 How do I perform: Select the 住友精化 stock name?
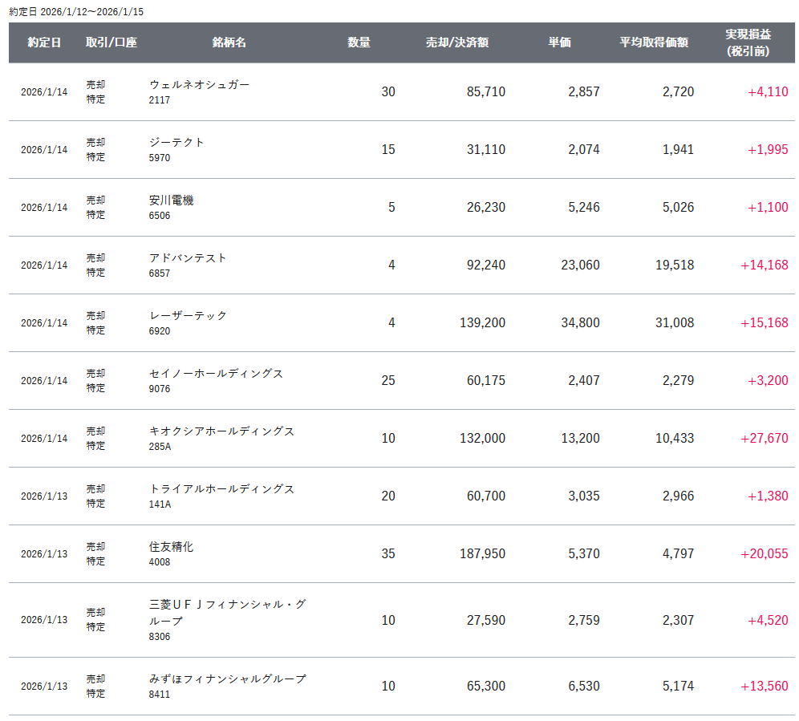pos(171,546)
